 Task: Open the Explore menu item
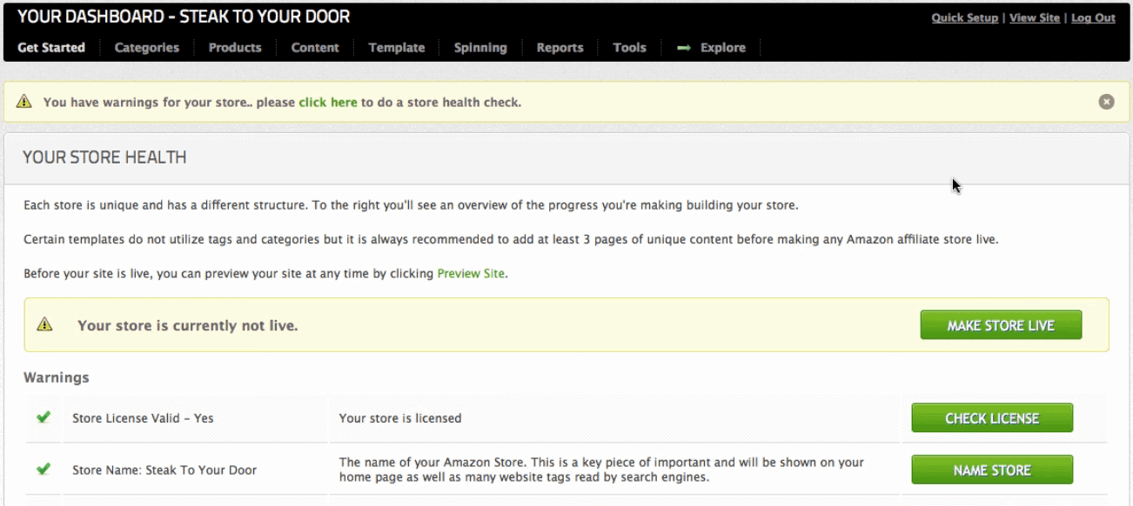tap(723, 48)
